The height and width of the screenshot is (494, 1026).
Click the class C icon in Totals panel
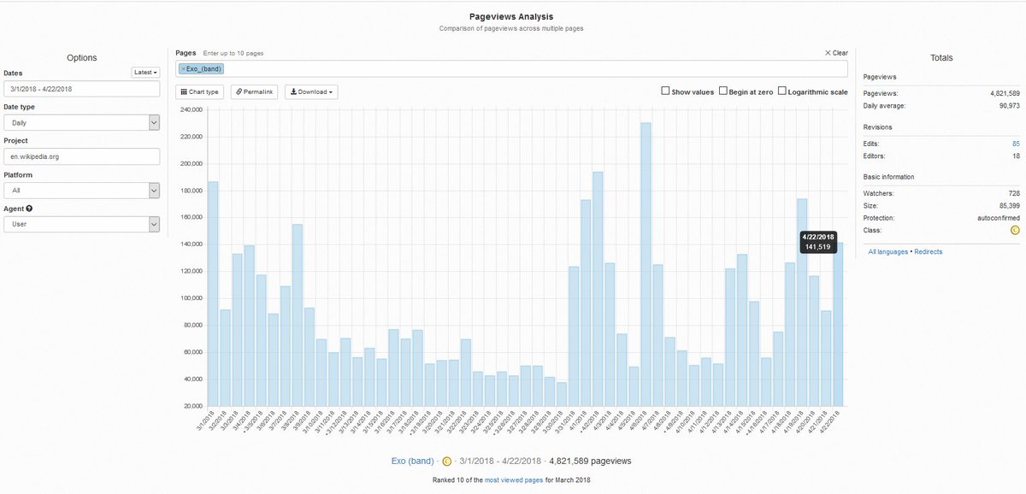1015,230
